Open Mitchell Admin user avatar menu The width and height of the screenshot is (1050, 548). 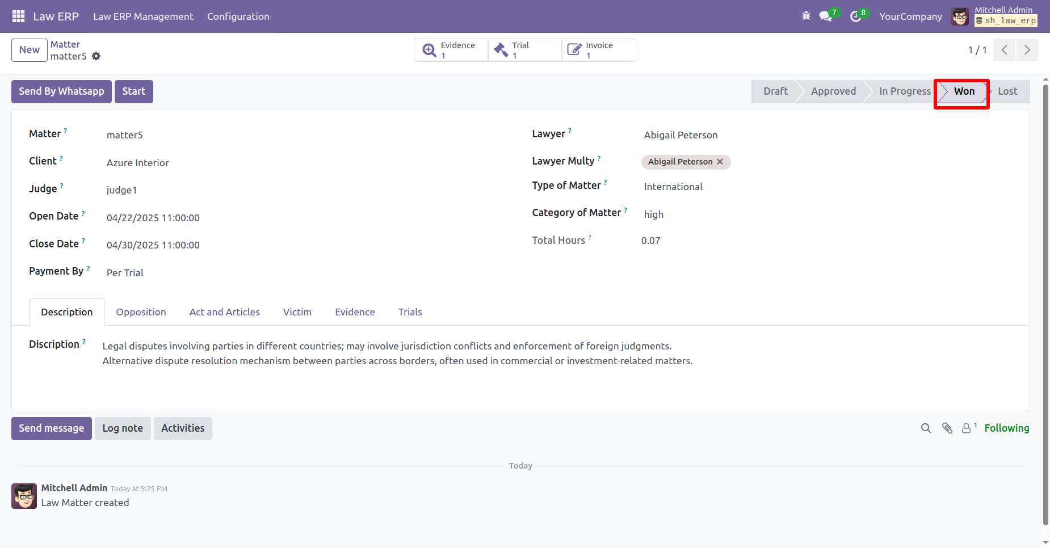pos(960,16)
